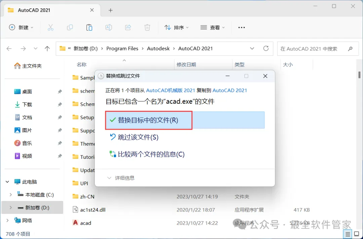Click 新加卷 (D:) in address bar
Viewport: 363px width, 239px height.
pyautogui.click(x=85, y=49)
